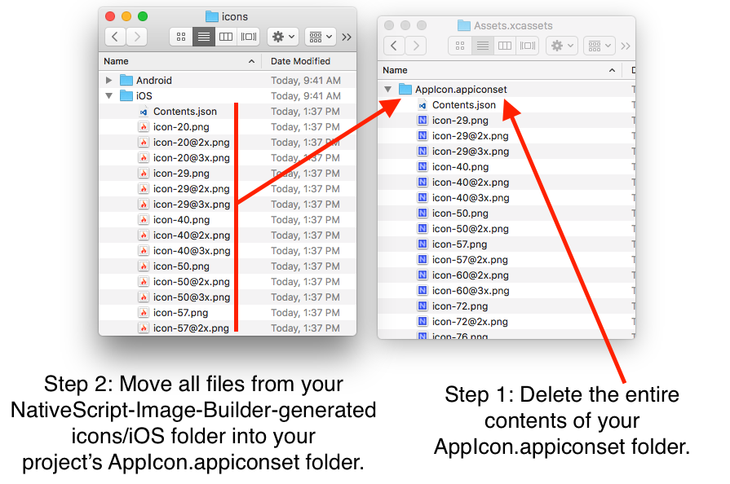Expand the Android folder

point(107,80)
